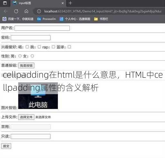The width and height of the screenshot is (165, 158).
Task: Select the '女' gender radio button
Action: click(x=32, y=56)
